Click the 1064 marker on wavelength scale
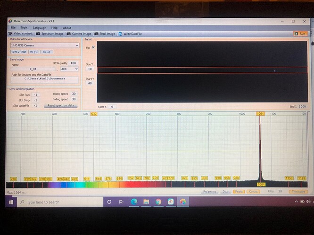The image size is (314, 235). [260, 114]
